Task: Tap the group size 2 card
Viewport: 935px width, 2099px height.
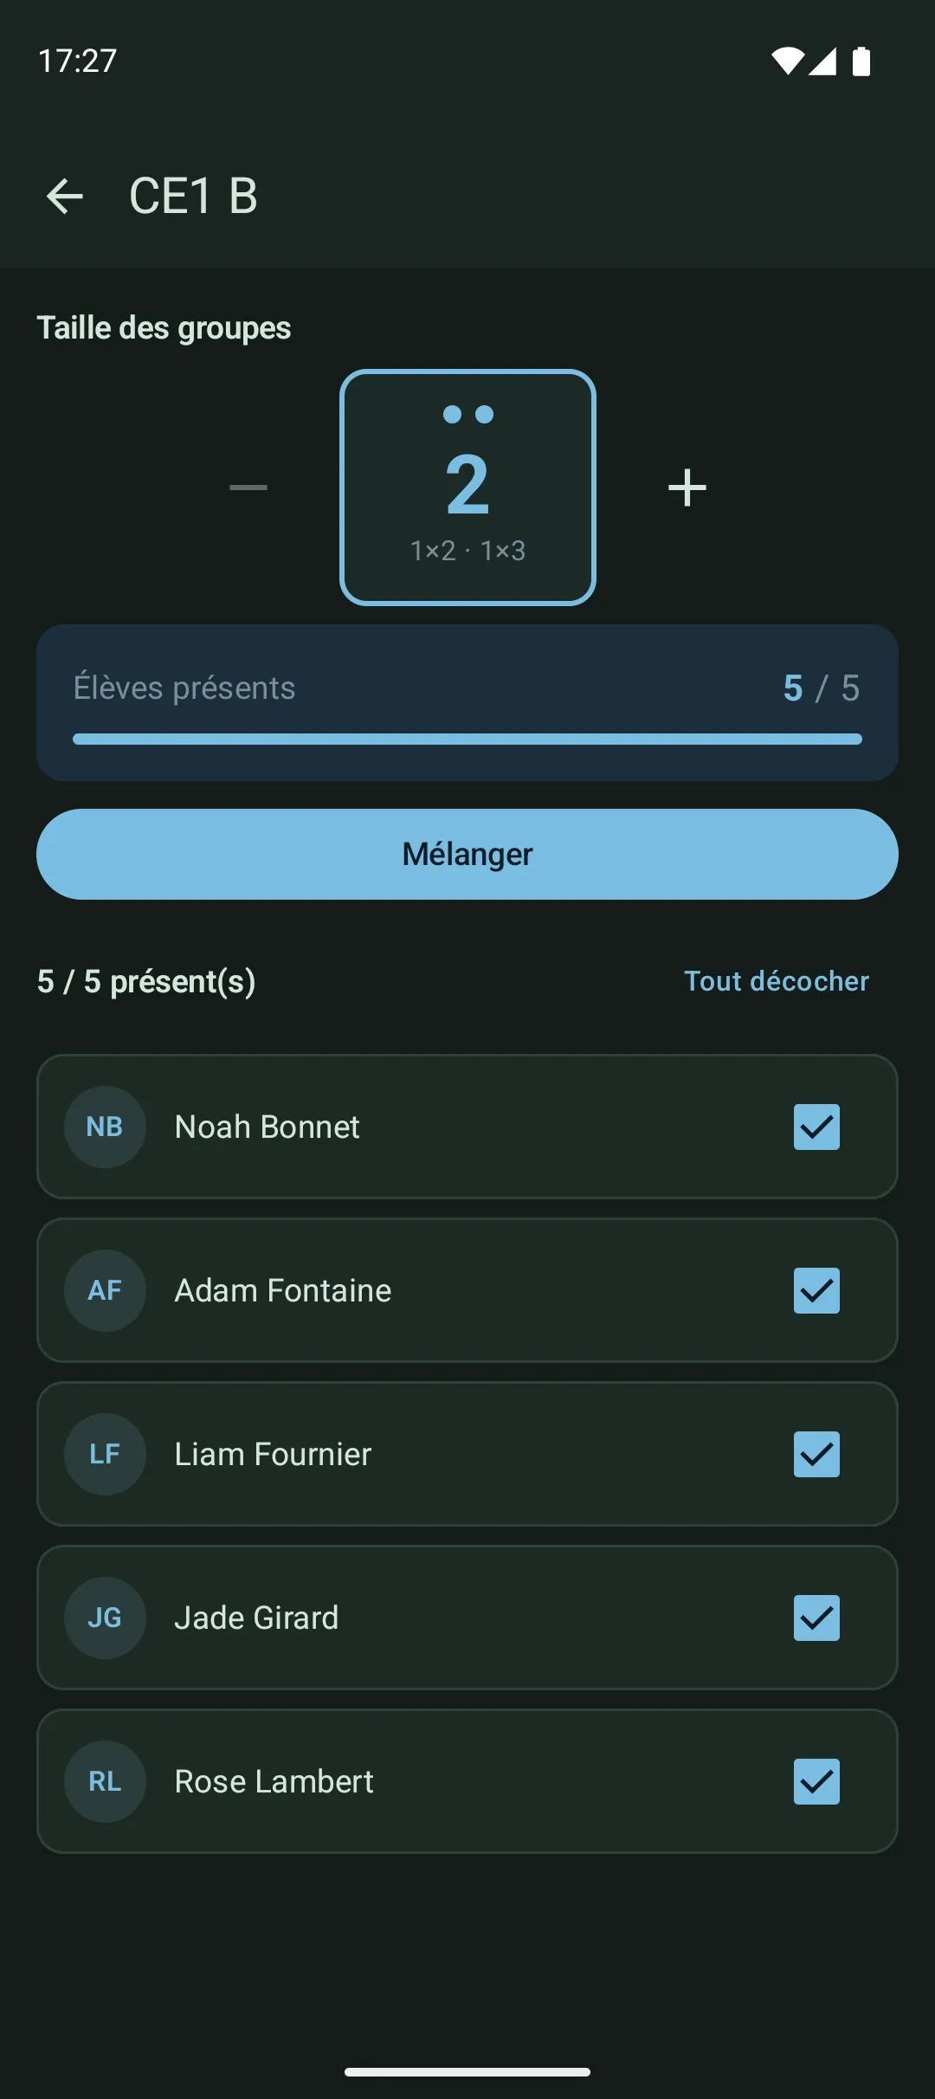Action: 467,488
